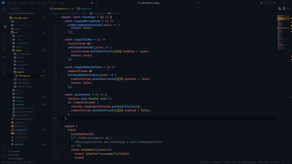Click the command center search box

(149, 3)
